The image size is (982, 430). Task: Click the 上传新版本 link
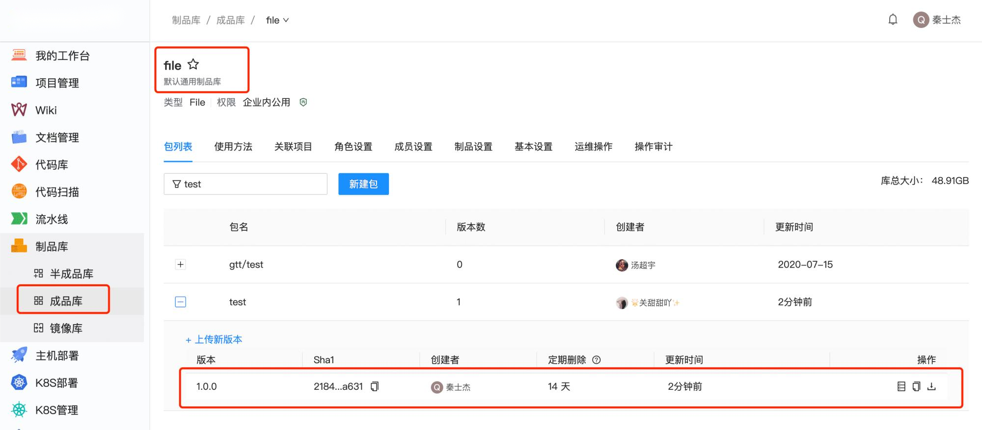[214, 340]
